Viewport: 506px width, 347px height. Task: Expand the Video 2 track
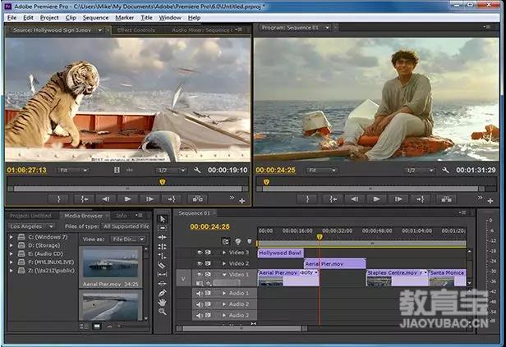tap(224, 263)
